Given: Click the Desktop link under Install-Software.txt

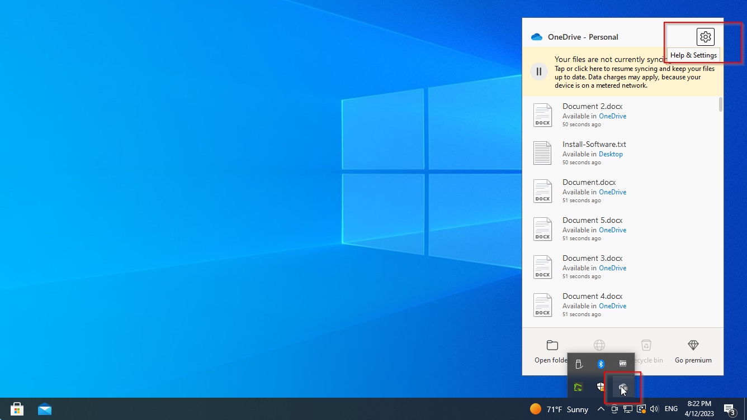Looking at the screenshot, I should pyautogui.click(x=611, y=154).
